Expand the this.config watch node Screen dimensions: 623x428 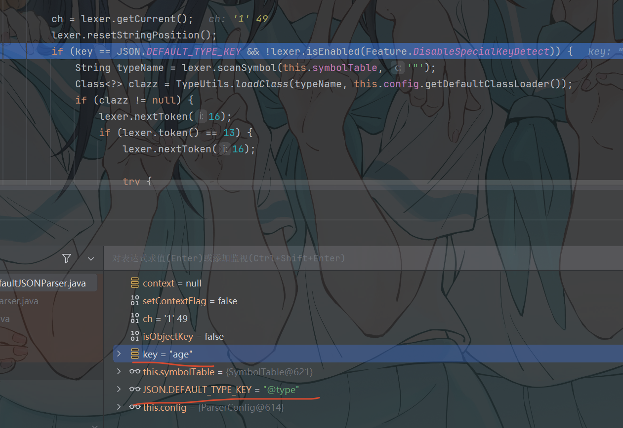click(118, 407)
